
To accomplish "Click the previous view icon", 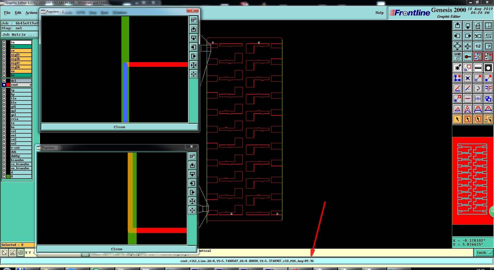I will 478,36.
